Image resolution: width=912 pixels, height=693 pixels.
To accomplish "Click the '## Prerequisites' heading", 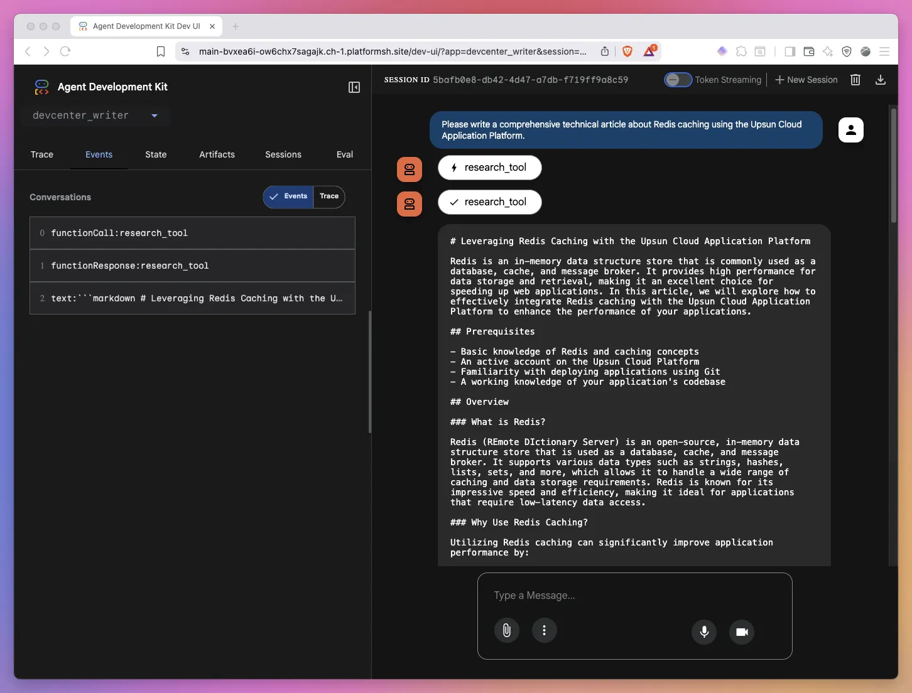I will [x=492, y=331].
